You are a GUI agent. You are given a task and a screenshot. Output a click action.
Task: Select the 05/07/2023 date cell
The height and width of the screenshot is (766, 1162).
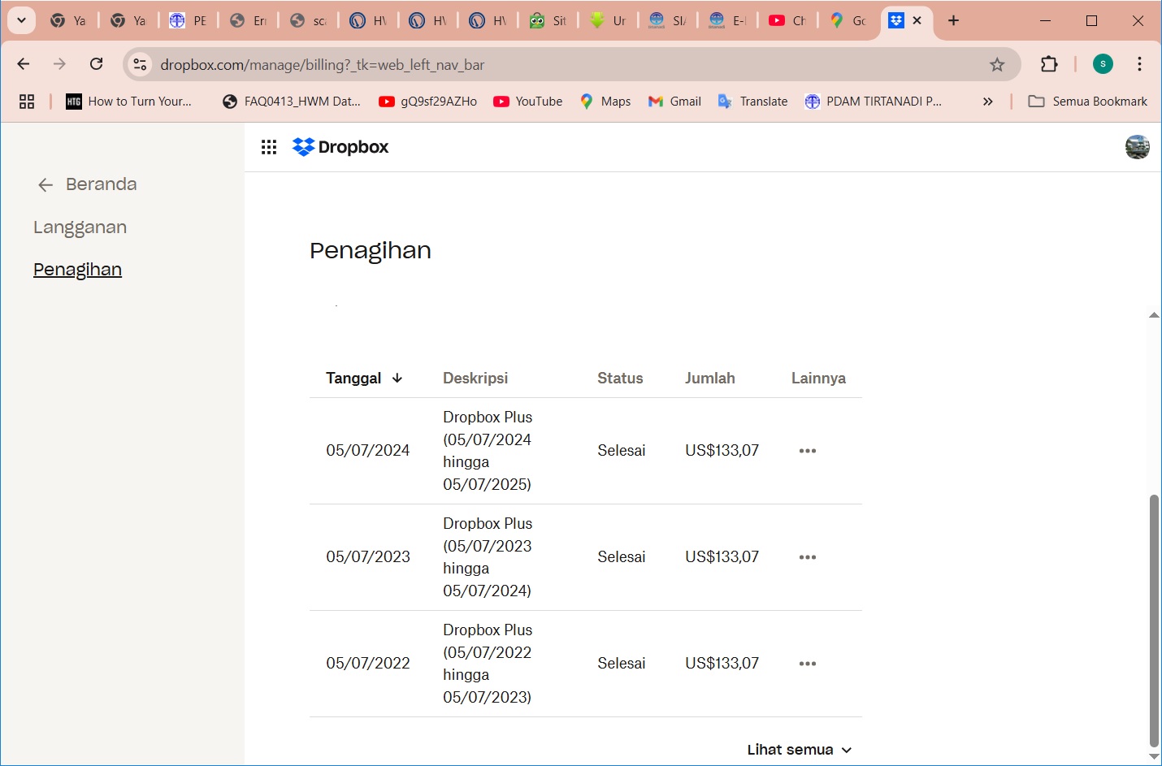[367, 557]
